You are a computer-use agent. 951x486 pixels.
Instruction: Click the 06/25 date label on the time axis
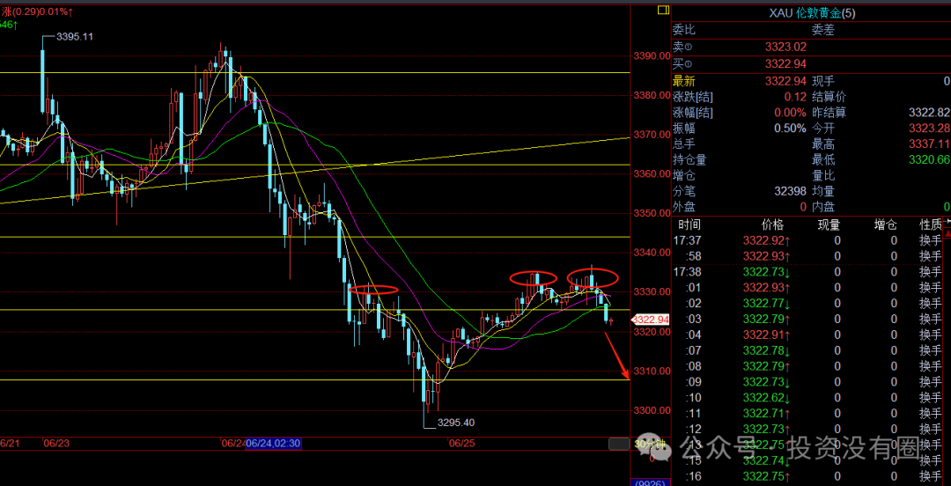pyautogui.click(x=461, y=444)
